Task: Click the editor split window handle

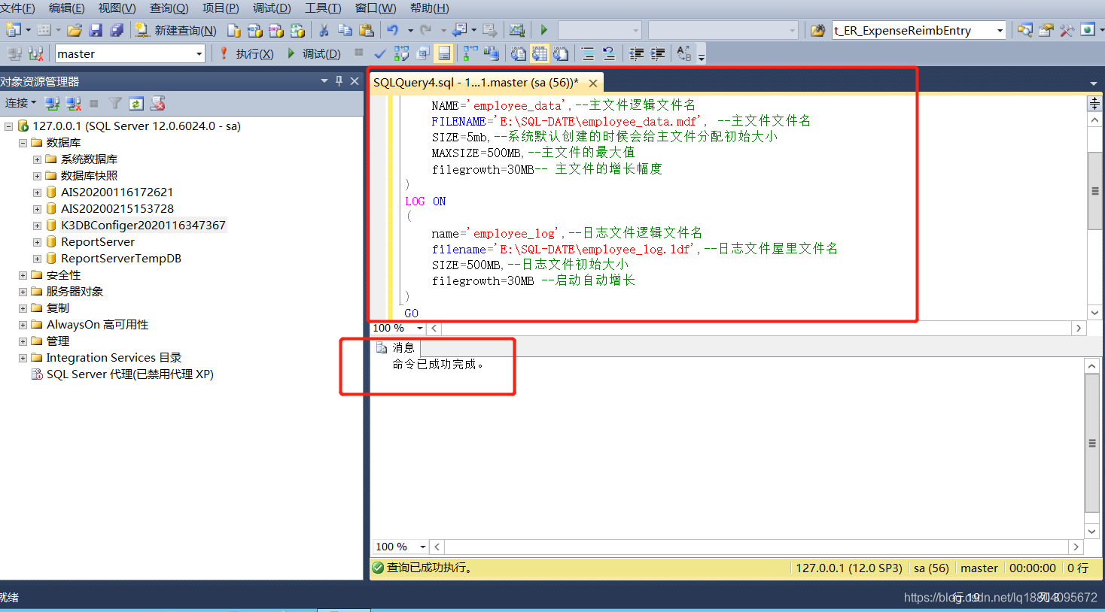Action: coord(1095,104)
